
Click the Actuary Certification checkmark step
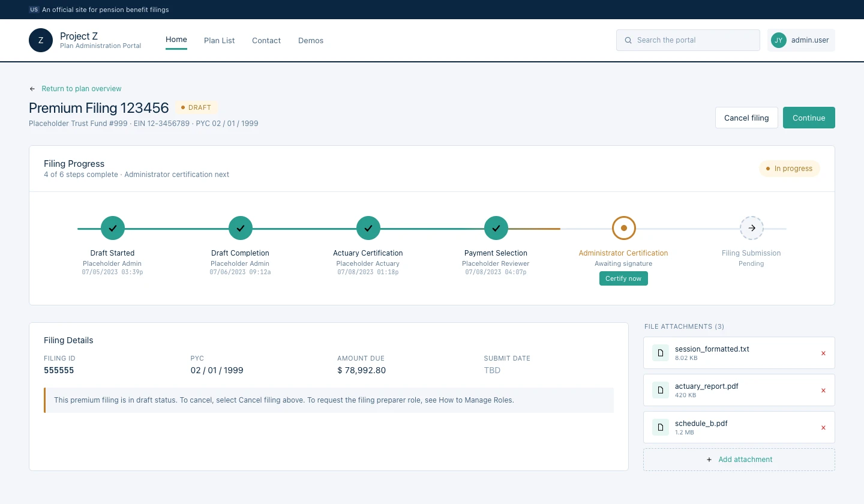368,228
